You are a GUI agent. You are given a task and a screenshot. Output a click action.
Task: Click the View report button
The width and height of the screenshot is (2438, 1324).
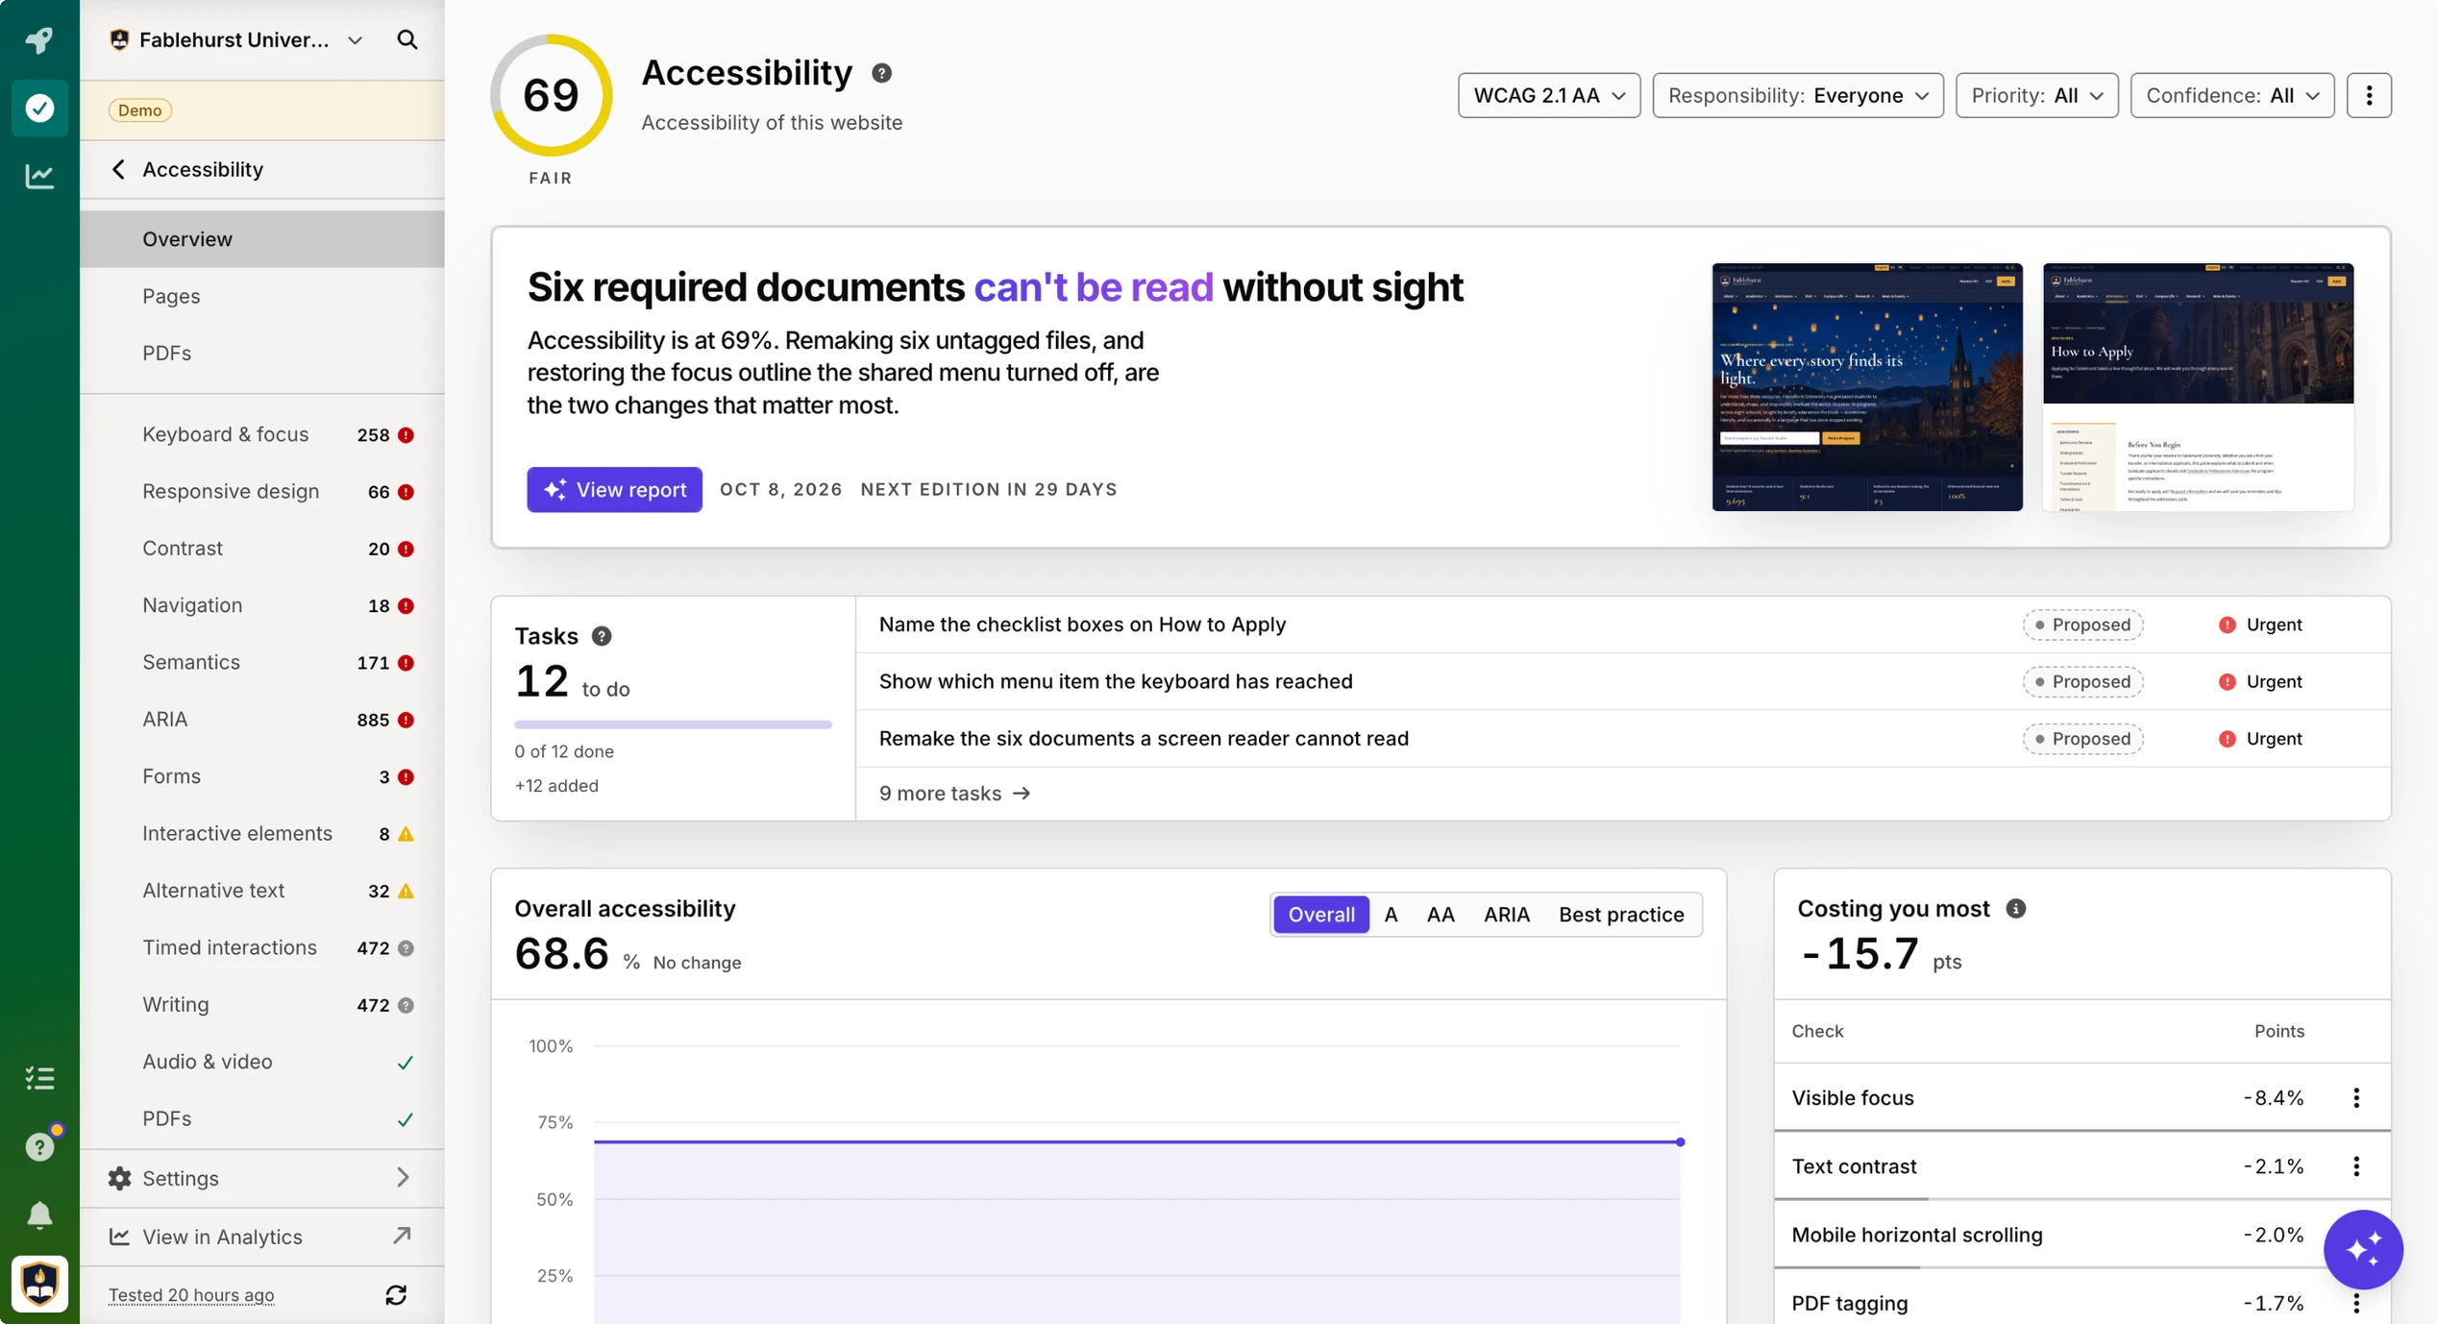614,490
